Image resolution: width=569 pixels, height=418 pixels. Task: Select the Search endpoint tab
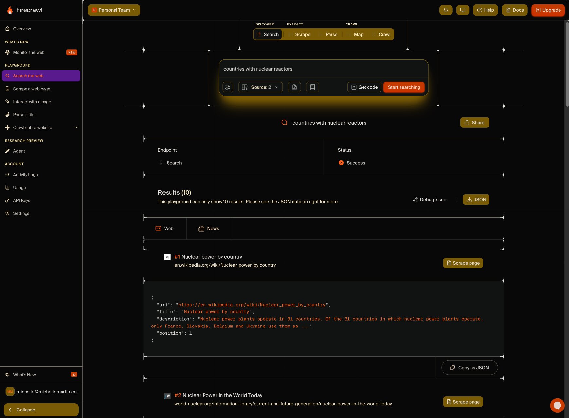point(268,34)
